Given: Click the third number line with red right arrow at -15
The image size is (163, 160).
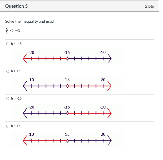Looking at the screenshot, I should pyautogui.click(x=67, y=111).
